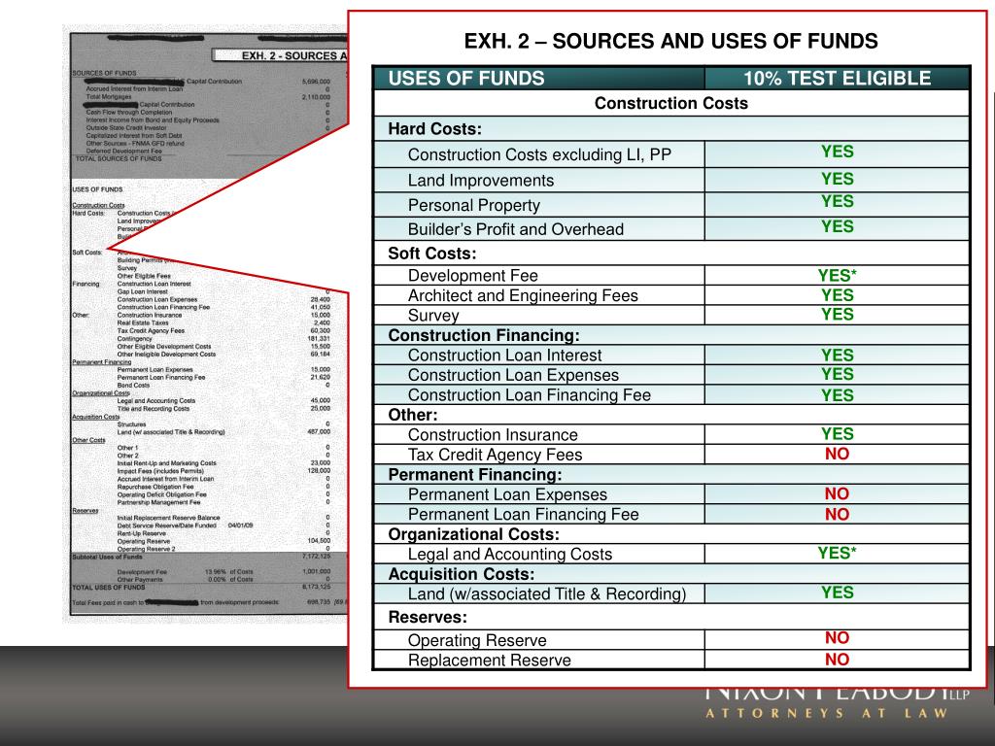Click the USES OF FUNDS column header

[x=466, y=78]
